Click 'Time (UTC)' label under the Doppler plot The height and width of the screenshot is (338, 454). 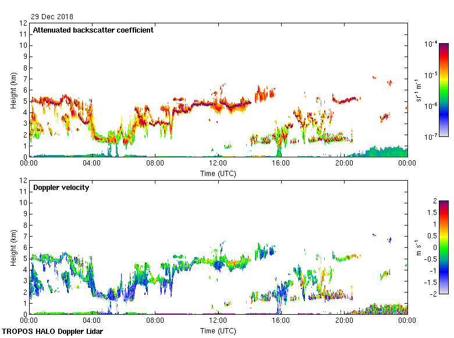[x=218, y=331]
